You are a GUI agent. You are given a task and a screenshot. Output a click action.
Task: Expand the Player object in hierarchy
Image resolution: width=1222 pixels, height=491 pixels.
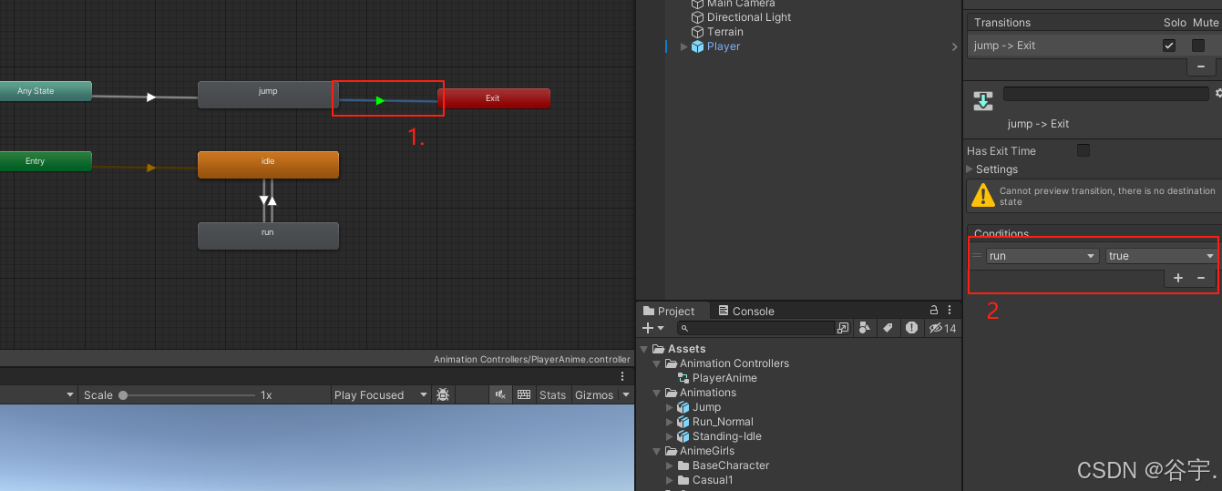(684, 46)
